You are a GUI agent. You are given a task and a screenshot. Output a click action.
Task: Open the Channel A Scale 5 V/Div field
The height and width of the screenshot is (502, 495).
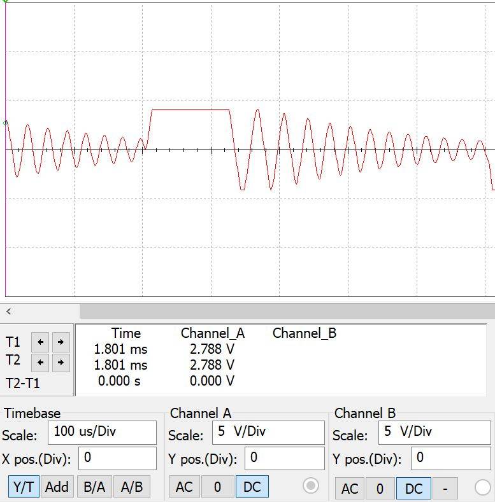(268, 432)
